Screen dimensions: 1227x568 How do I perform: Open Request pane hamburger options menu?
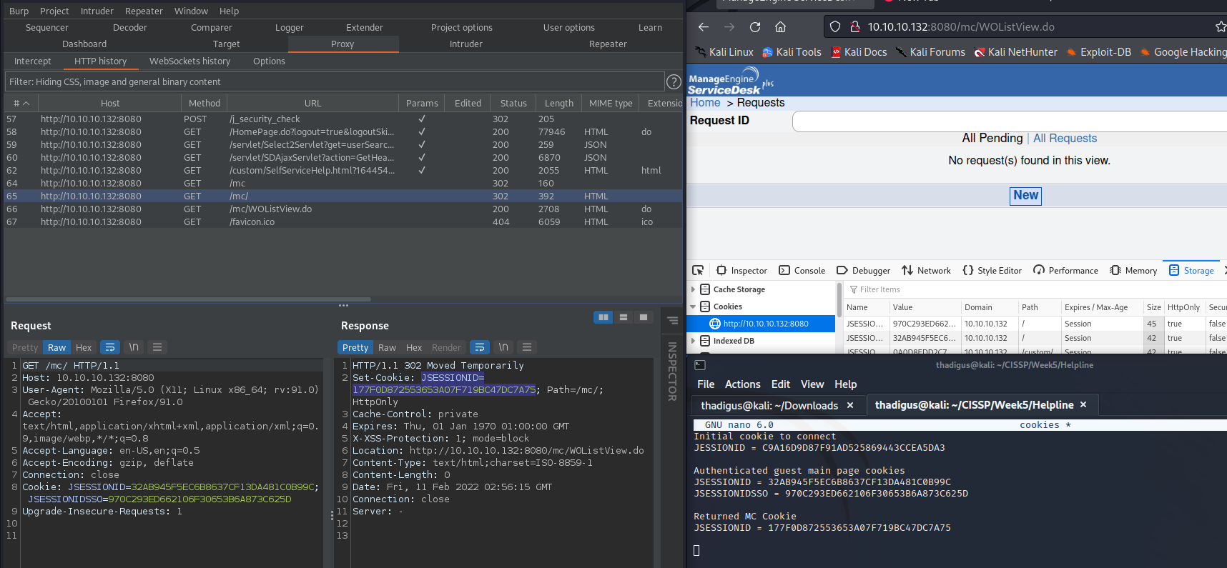(x=157, y=347)
